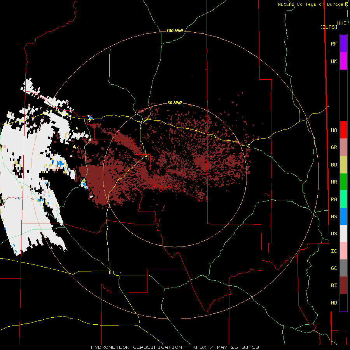
Task: Click the RF purple legend swatch
Action: 343,44
